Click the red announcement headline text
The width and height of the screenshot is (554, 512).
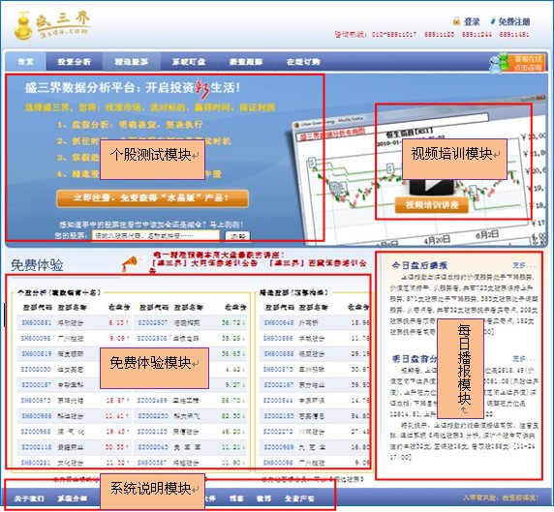[218, 255]
